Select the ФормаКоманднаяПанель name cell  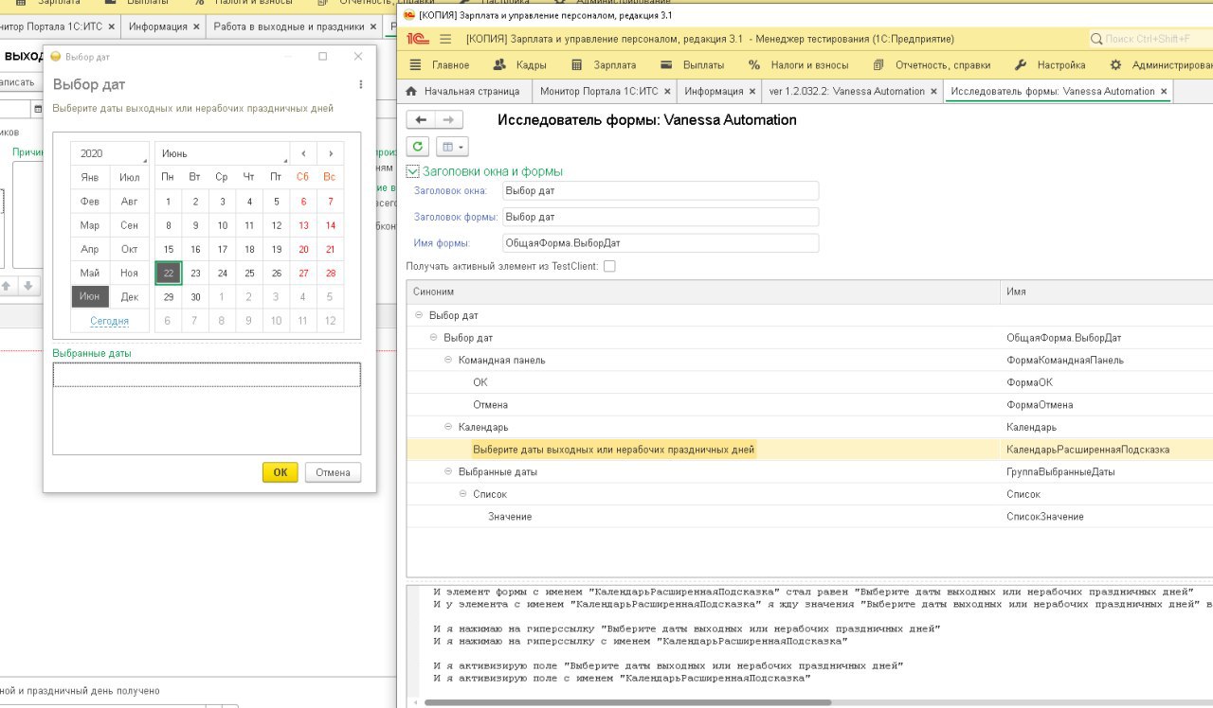click(x=1107, y=361)
